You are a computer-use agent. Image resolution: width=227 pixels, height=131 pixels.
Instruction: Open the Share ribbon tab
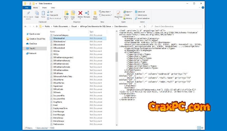pyautogui.click(x=44, y=8)
